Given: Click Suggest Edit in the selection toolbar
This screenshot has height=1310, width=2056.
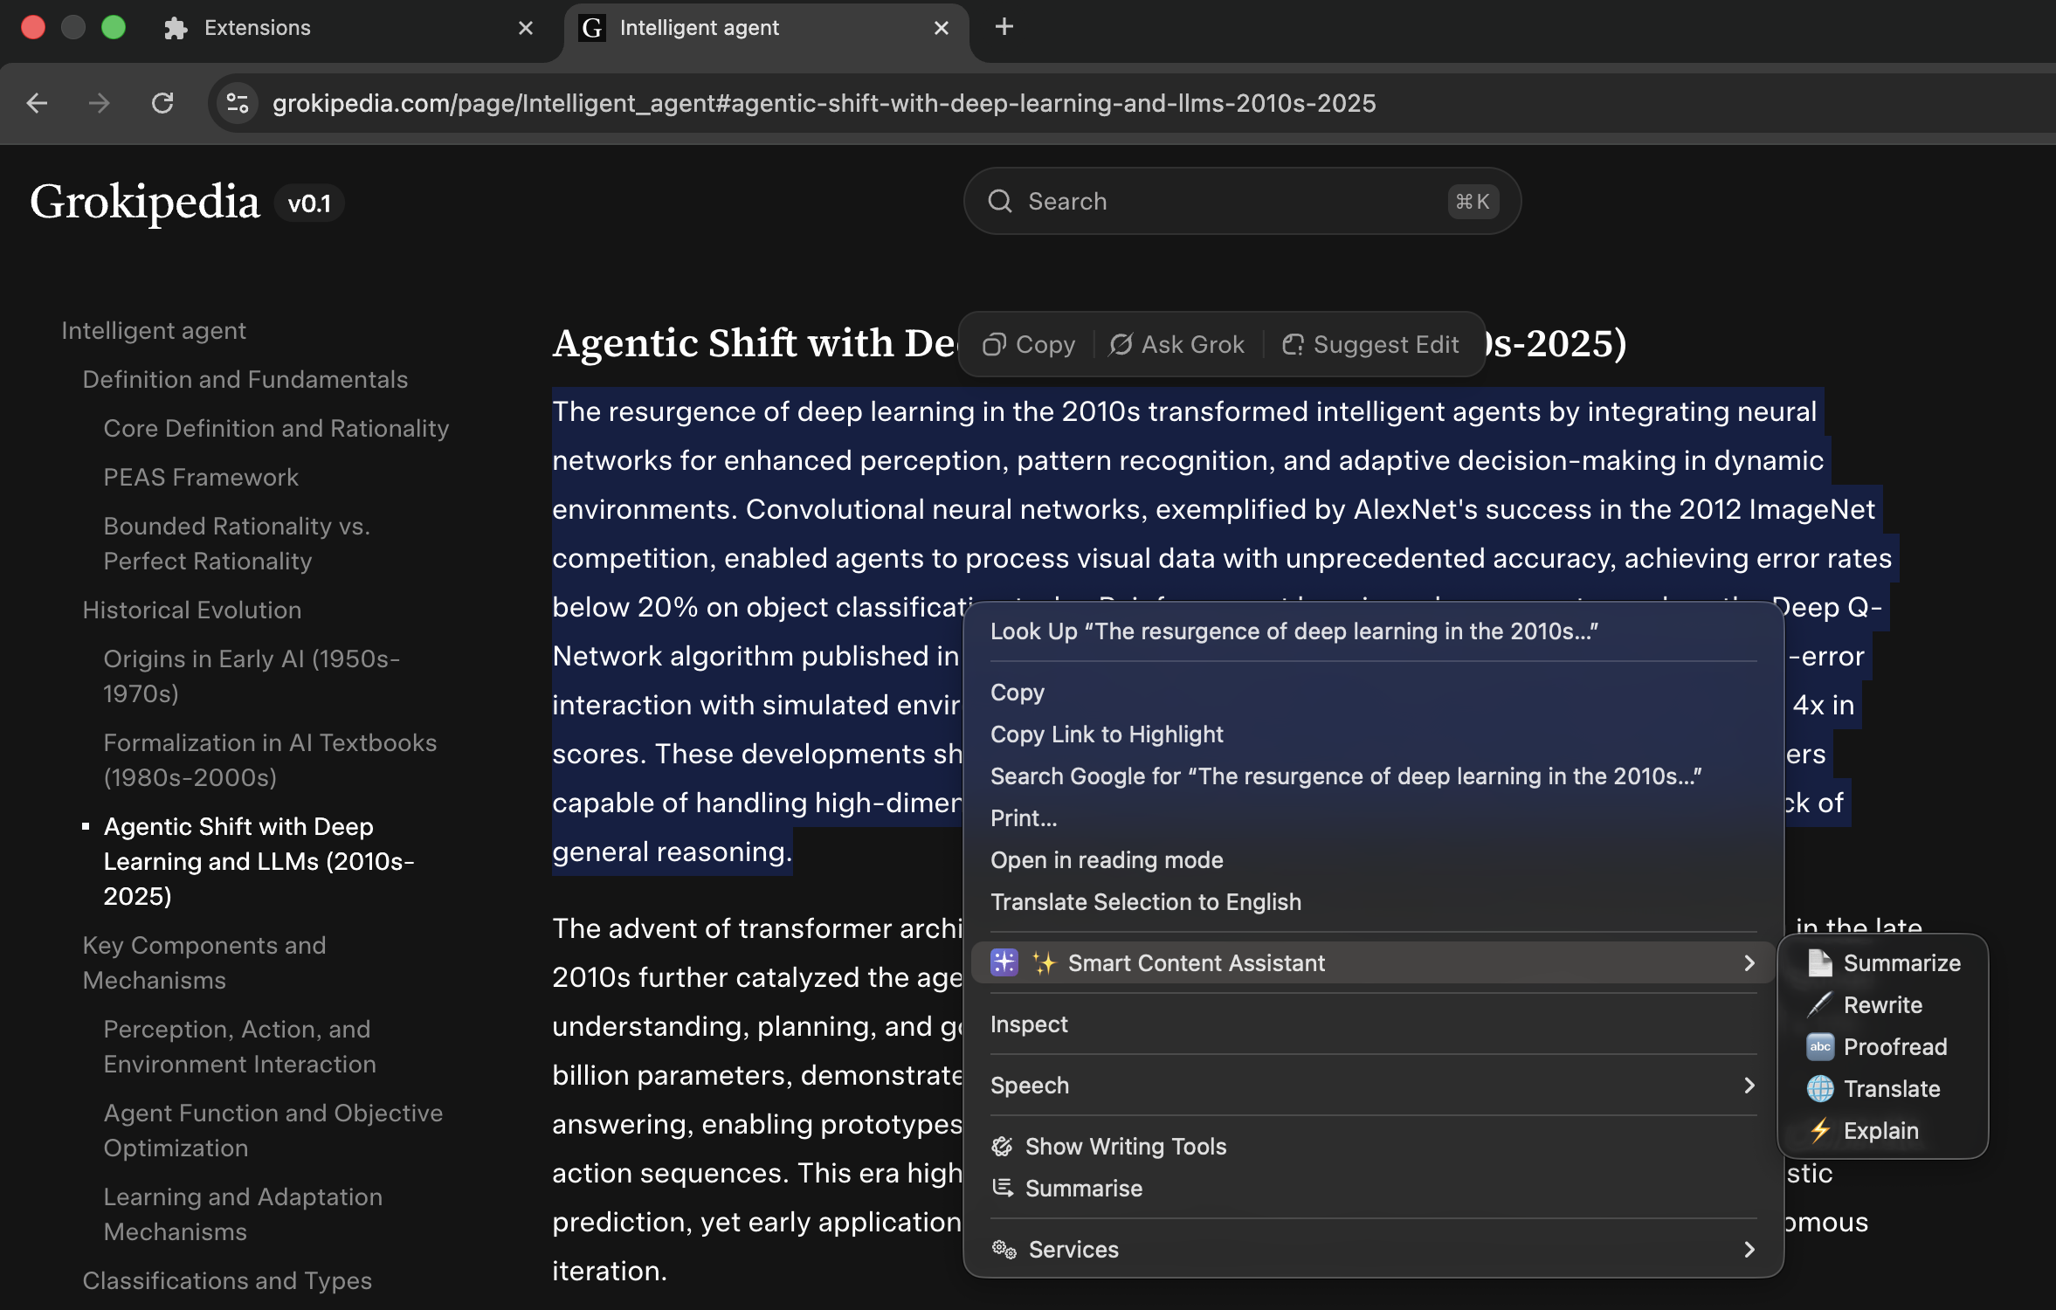Looking at the screenshot, I should 1371,344.
